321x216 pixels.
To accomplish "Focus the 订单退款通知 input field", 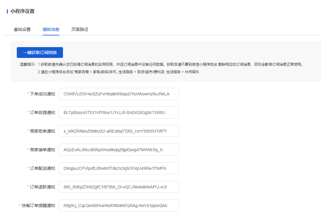I will click(x=119, y=187).
